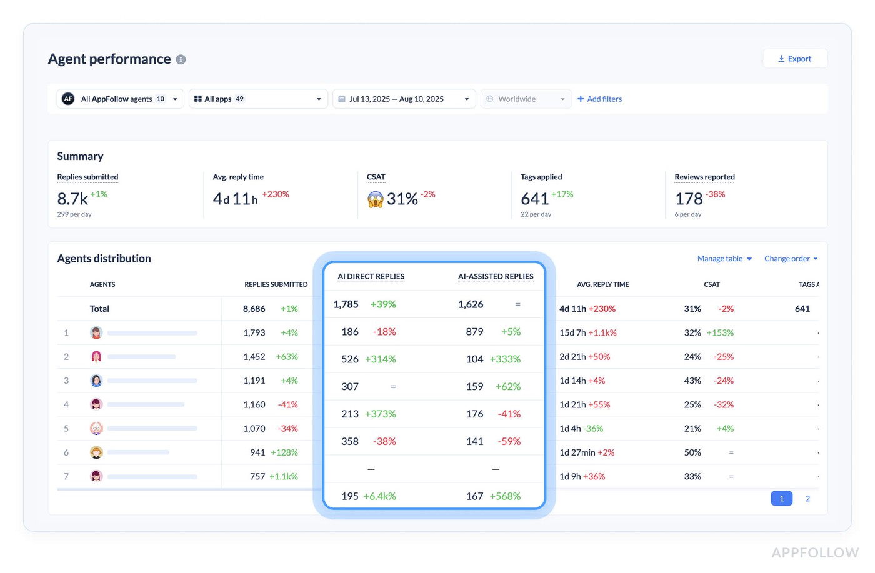Select page 1 in pagination
This screenshot has height=573, width=875.
click(x=781, y=499)
